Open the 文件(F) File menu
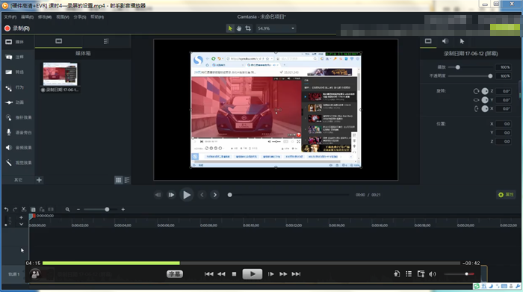Viewport: 523px width, 292px height. pos(10,16)
